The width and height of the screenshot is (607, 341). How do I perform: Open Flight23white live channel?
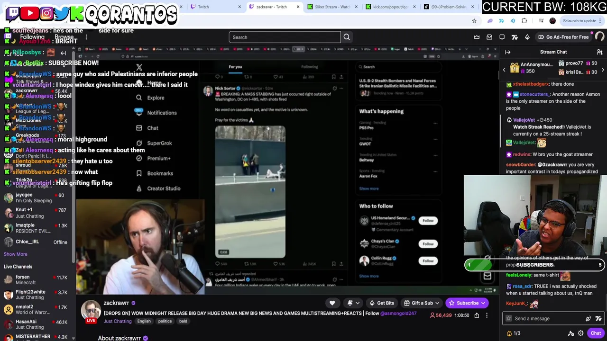pos(37,295)
